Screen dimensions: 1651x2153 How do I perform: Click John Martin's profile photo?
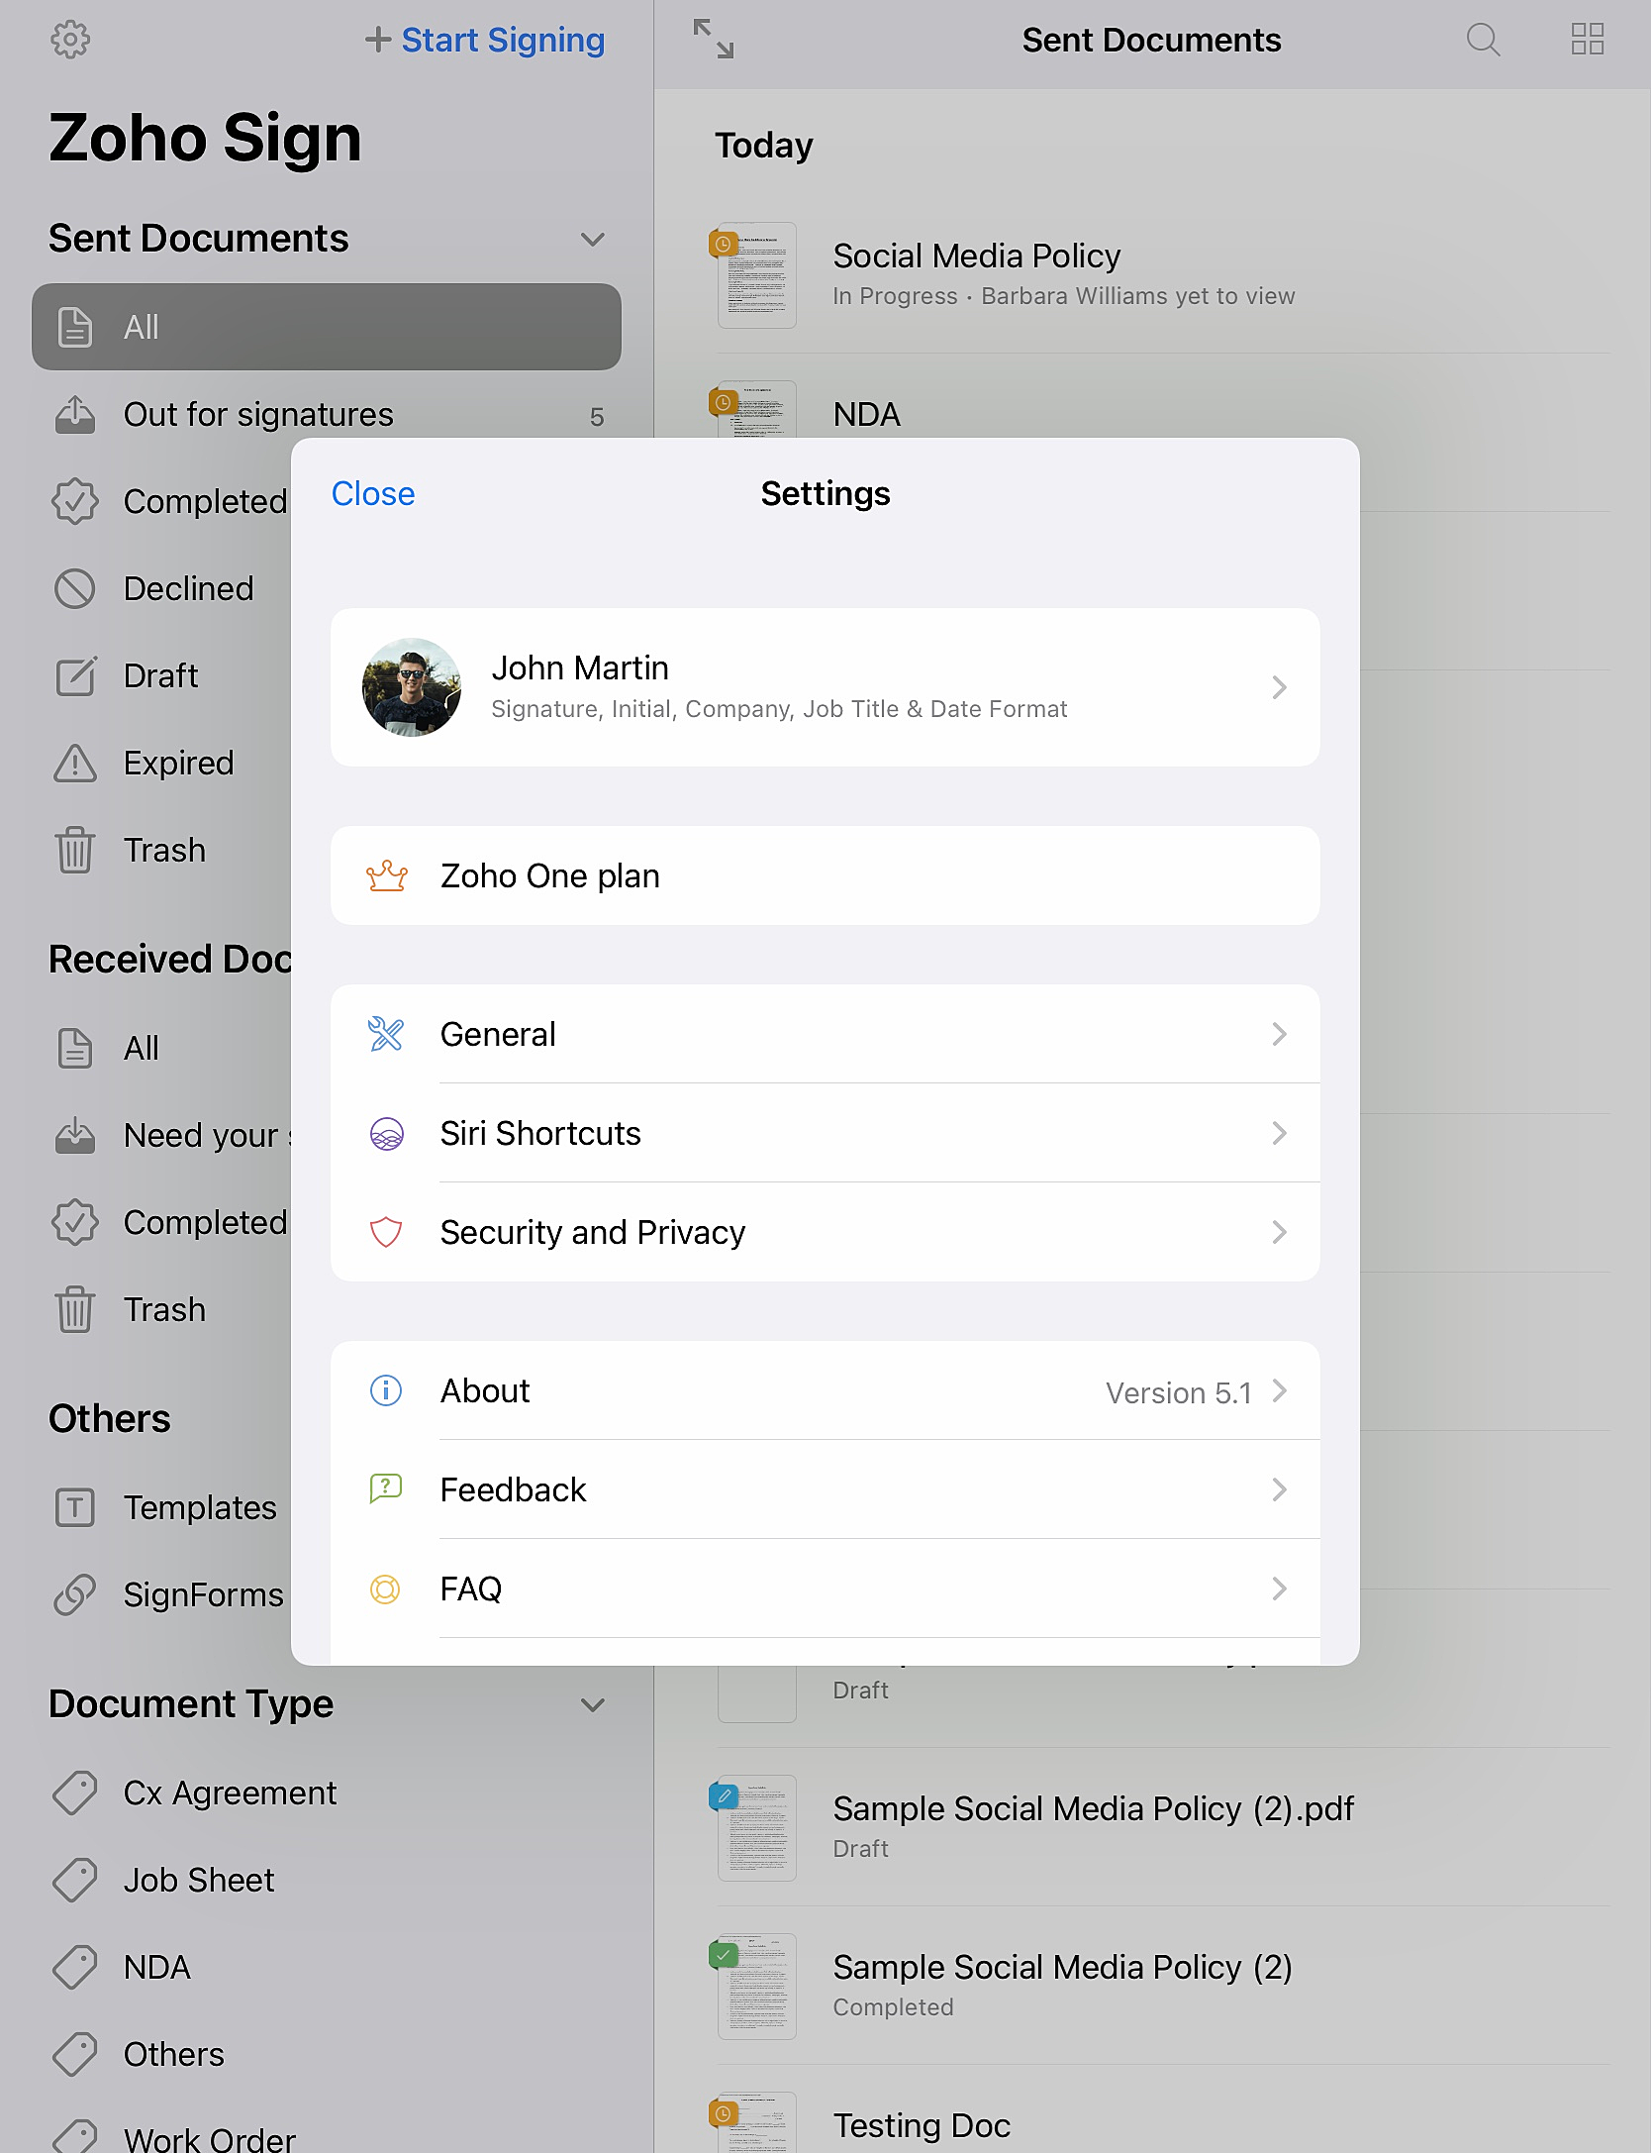pos(412,687)
